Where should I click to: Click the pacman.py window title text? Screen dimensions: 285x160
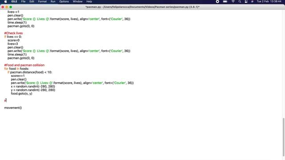(142, 7)
